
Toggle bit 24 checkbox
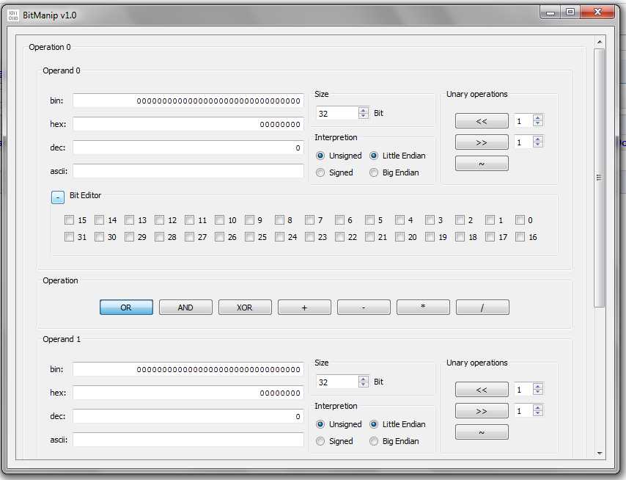[x=279, y=237]
